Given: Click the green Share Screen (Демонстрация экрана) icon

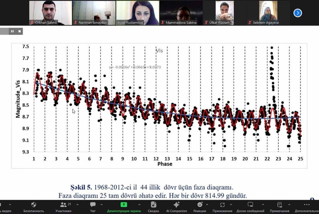Looking at the screenshot, I should click(x=124, y=205).
